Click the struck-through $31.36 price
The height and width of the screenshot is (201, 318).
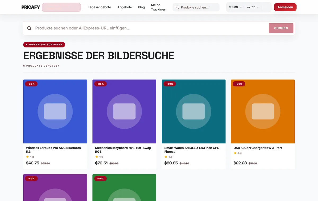[x=253, y=163]
